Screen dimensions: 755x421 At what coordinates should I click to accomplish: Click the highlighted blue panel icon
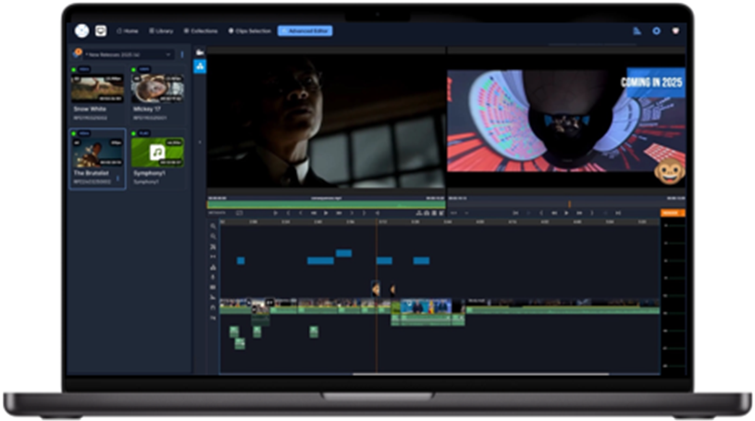[200, 67]
